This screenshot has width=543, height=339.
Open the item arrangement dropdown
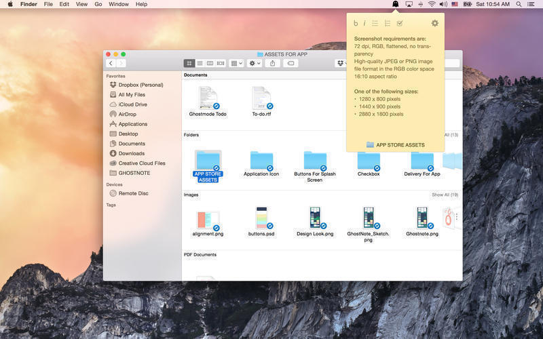click(x=236, y=63)
